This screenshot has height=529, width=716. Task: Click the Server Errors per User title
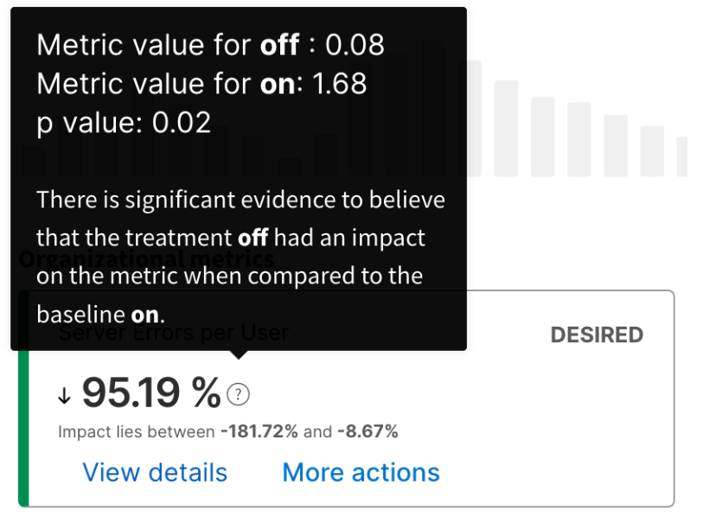[x=173, y=332]
